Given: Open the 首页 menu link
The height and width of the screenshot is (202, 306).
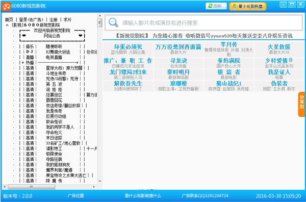Looking at the screenshot, I should (9, 19).
